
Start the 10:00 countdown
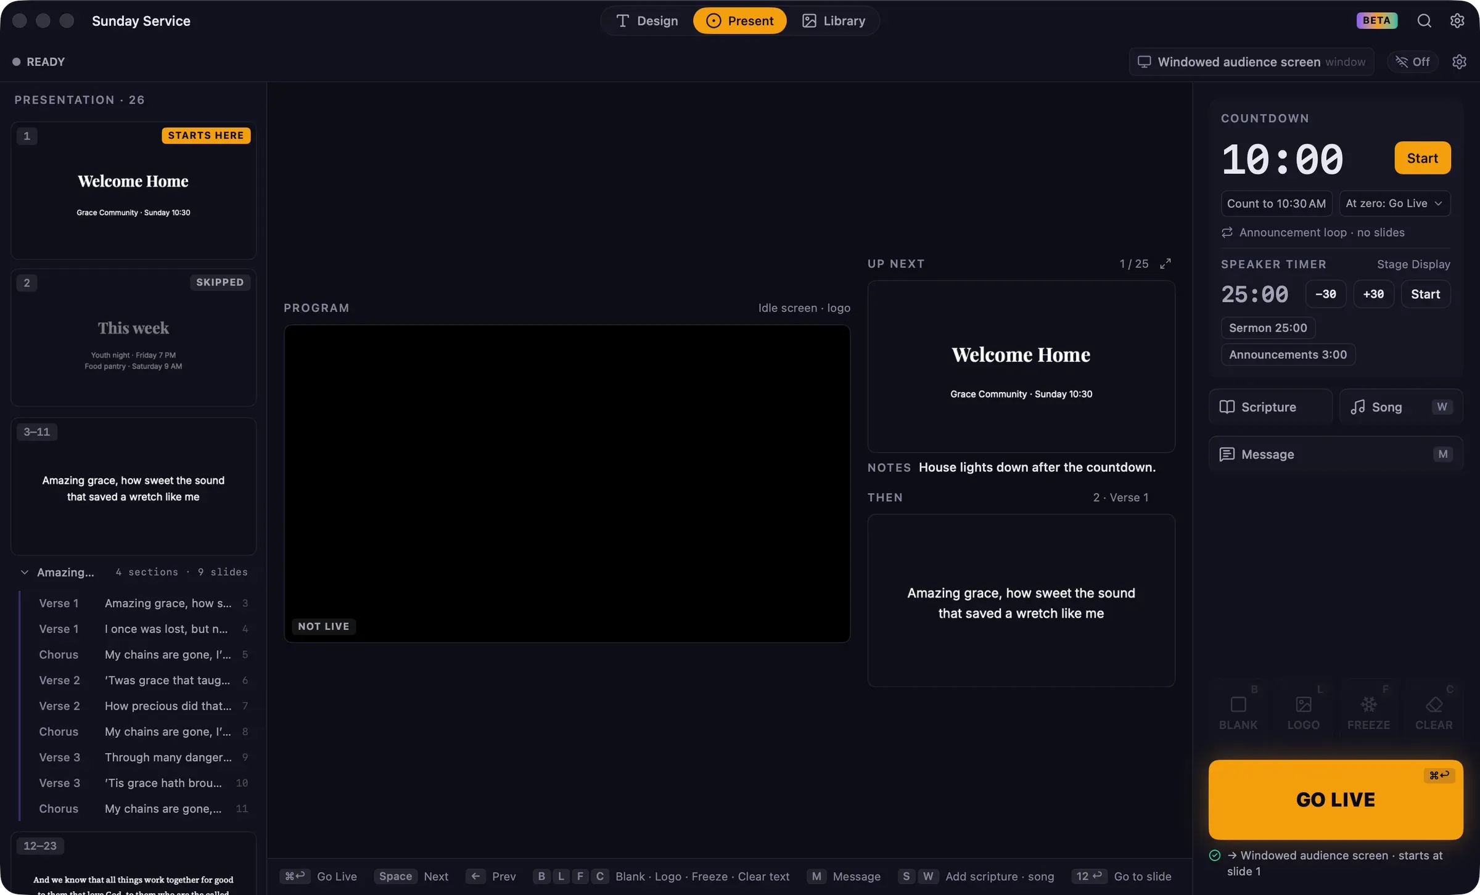[x=1422, y=158]
